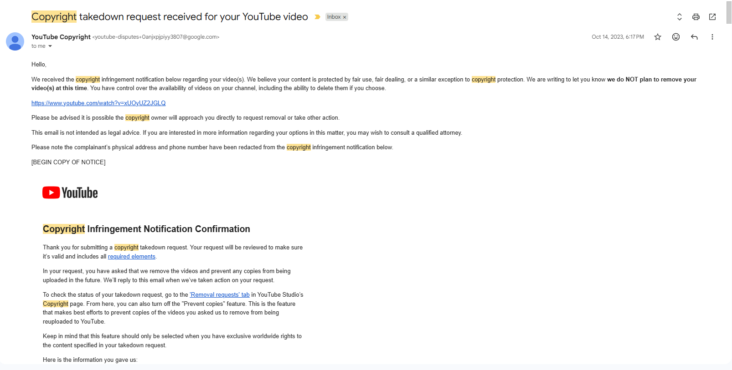Open the three-dot More options menu
Image resolution: width=732 pixels, height=370 pixels.
click(712, 37)
